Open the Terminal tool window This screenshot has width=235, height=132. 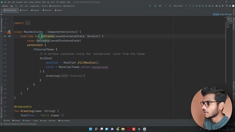tap(26, 121)
